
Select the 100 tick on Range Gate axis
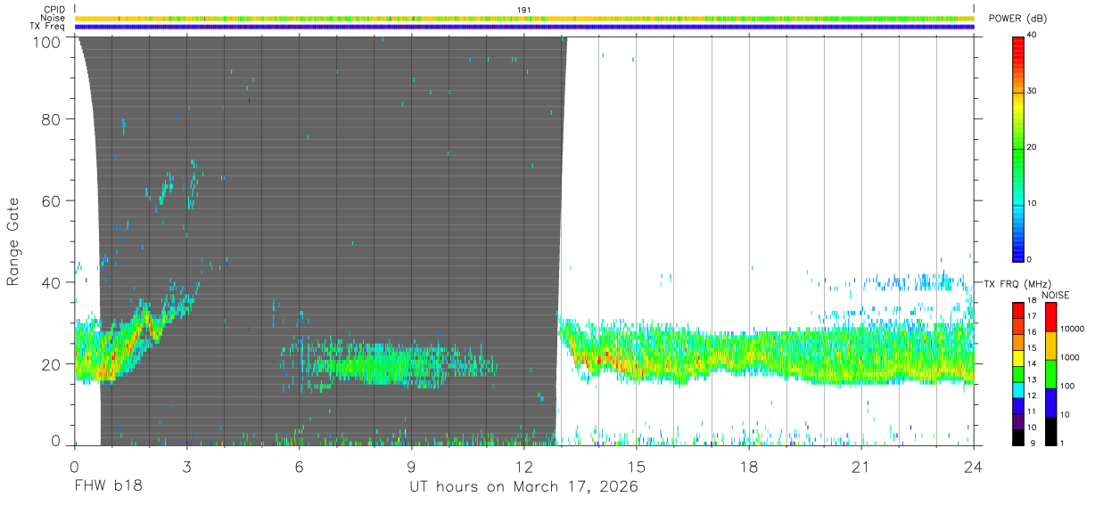46,41
